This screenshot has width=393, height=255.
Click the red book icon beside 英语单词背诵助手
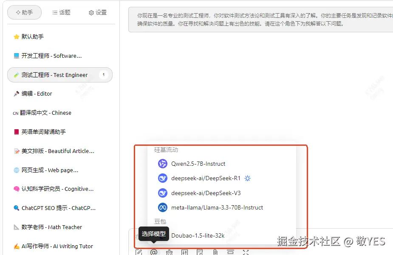click(x=17, y=132)
